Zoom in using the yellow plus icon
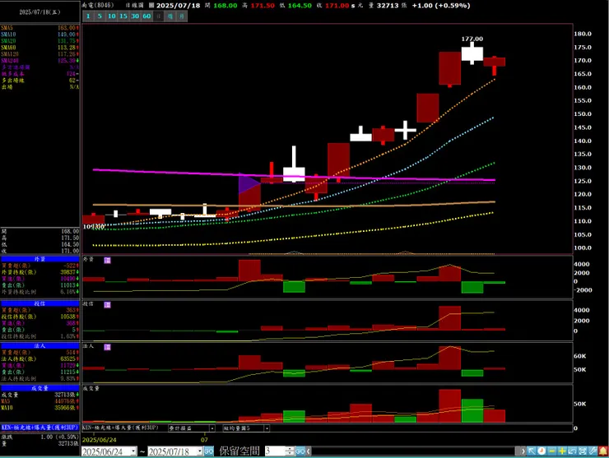The height and width of the screenshot is (458, 609). click(561, 451)
